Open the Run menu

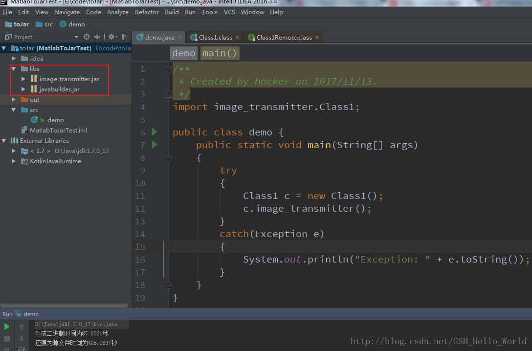click(x=190, y=12)
